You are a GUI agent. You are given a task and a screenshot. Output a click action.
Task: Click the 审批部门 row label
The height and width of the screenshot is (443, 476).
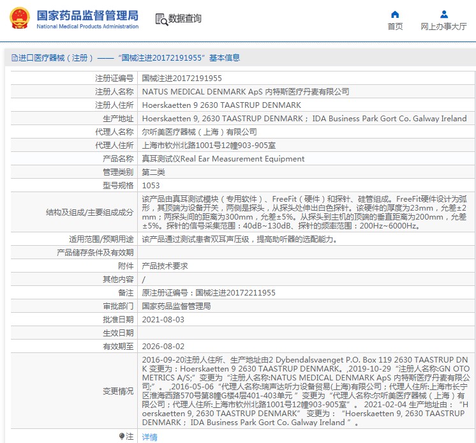[x=118, y=306]
